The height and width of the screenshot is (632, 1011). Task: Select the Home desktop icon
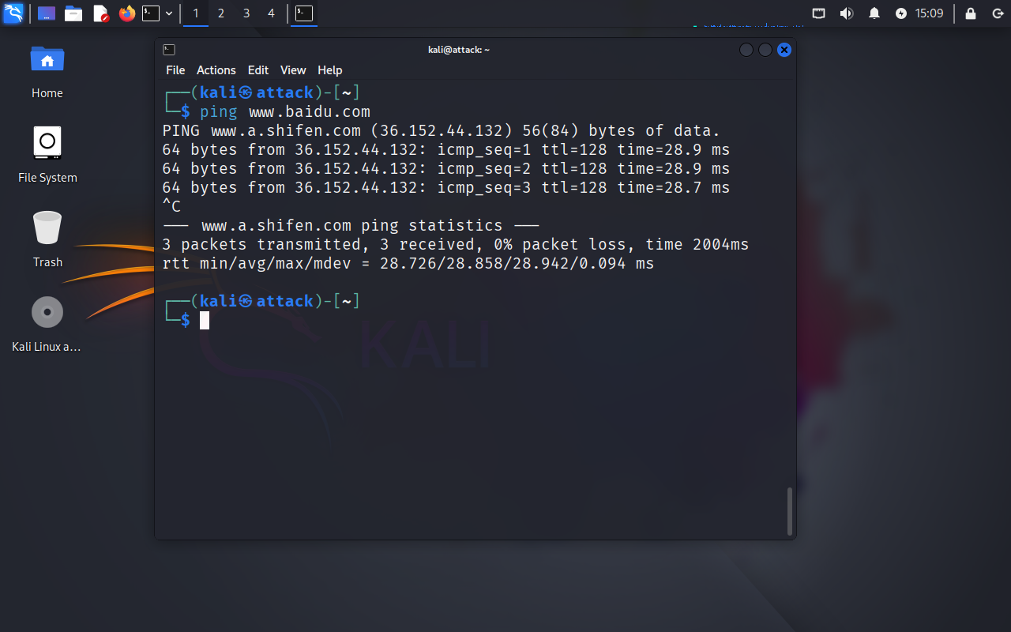(x=47, y=71)
